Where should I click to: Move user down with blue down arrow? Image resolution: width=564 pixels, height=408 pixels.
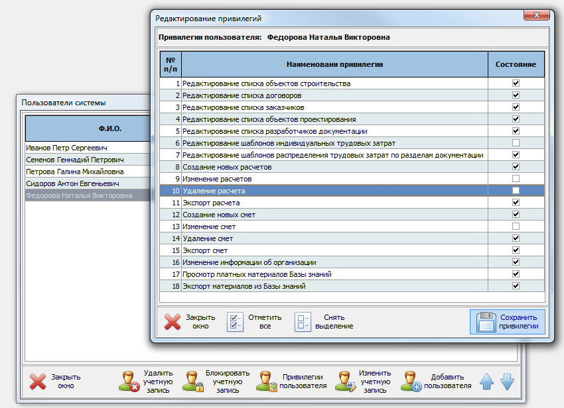507,382
